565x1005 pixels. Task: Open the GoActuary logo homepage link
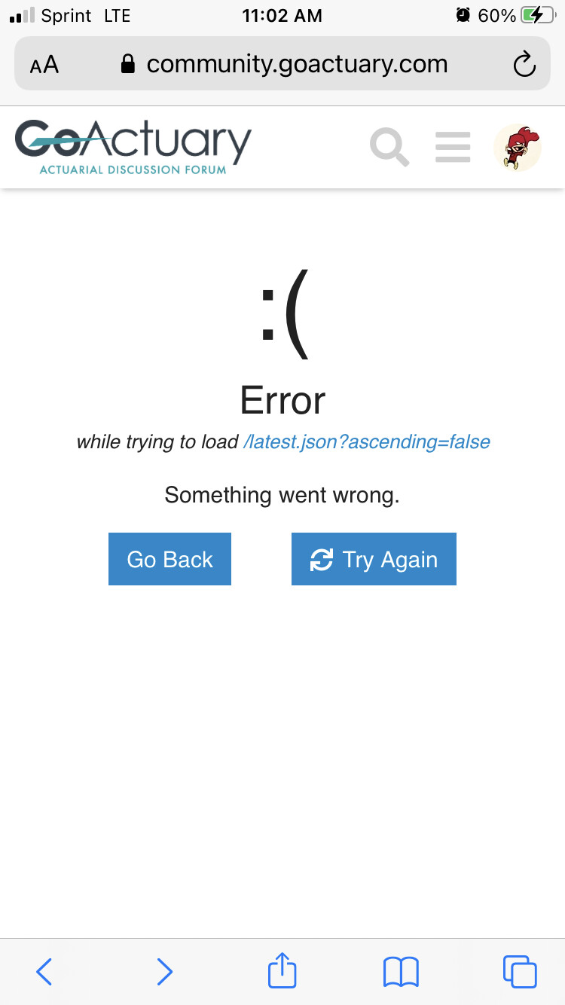[x=133, y=146]
